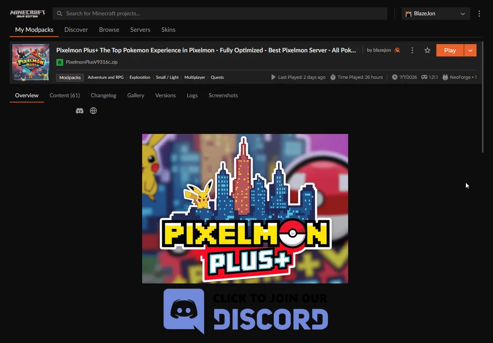Click the Time Played stopwatch icon
493x343 pixels.
(333, 77)
